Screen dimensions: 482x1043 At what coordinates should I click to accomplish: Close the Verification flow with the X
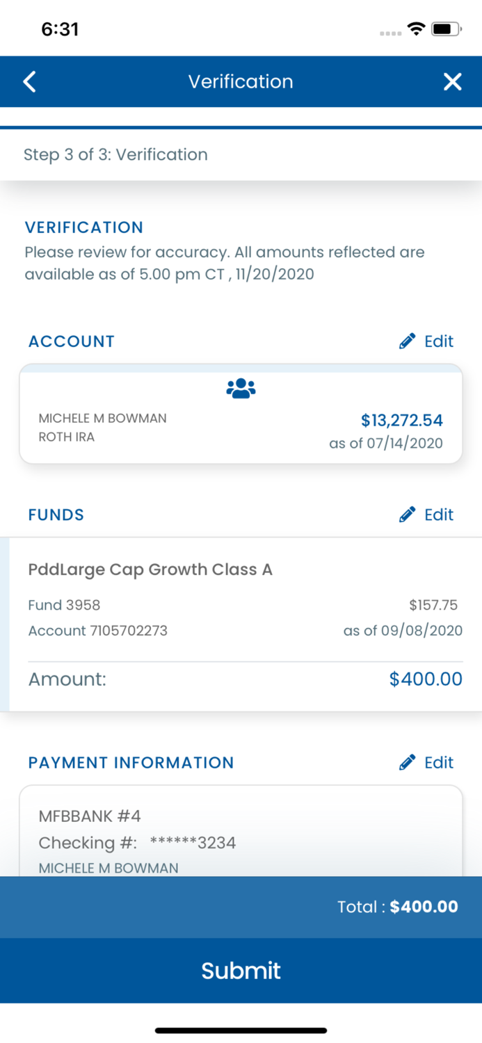click(453, 81)
